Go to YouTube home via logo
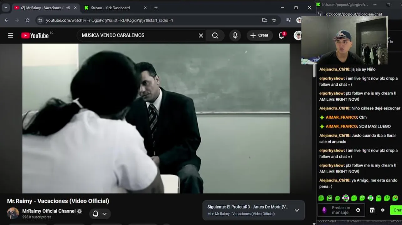Image resolution: width=402 pixels, height=225 pixels. (35, 36)
